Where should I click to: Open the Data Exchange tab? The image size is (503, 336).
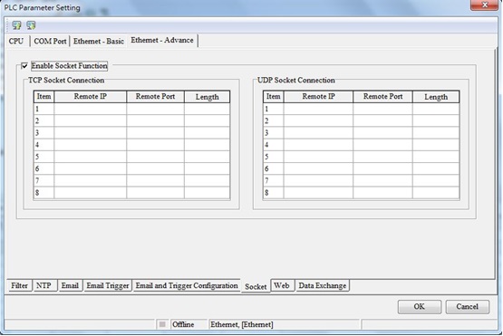tap(323, 285)
